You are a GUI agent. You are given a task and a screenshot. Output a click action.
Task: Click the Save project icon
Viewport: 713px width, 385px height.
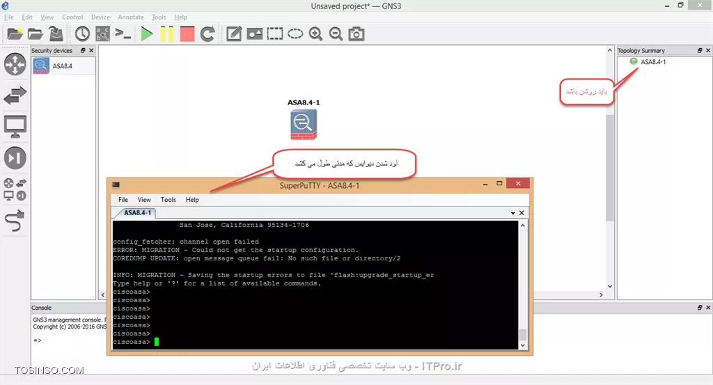pos(56,33)
